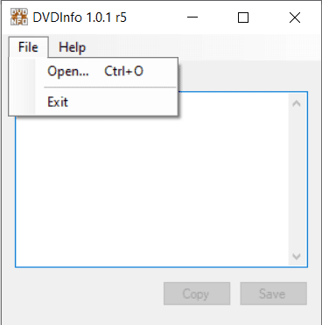Viewport: 322px width, 325px height.
Task: Click the scrollbar down arrow
Action: tap(297, 257)
